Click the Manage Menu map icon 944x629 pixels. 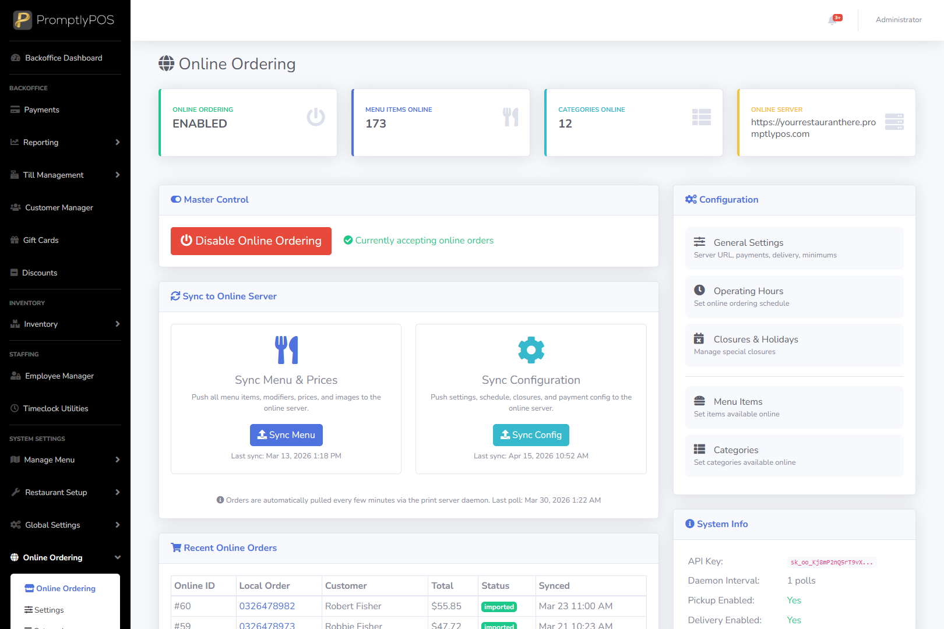click(x=15, y=460)
